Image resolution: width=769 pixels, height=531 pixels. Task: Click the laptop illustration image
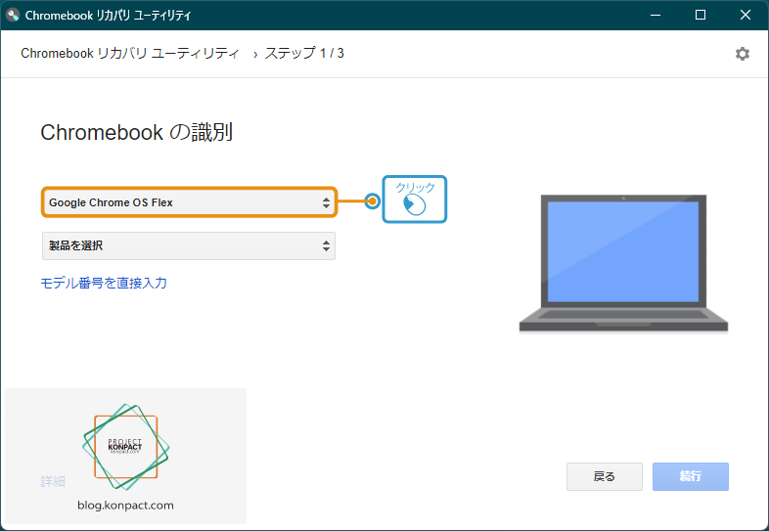tap(623, 263)
